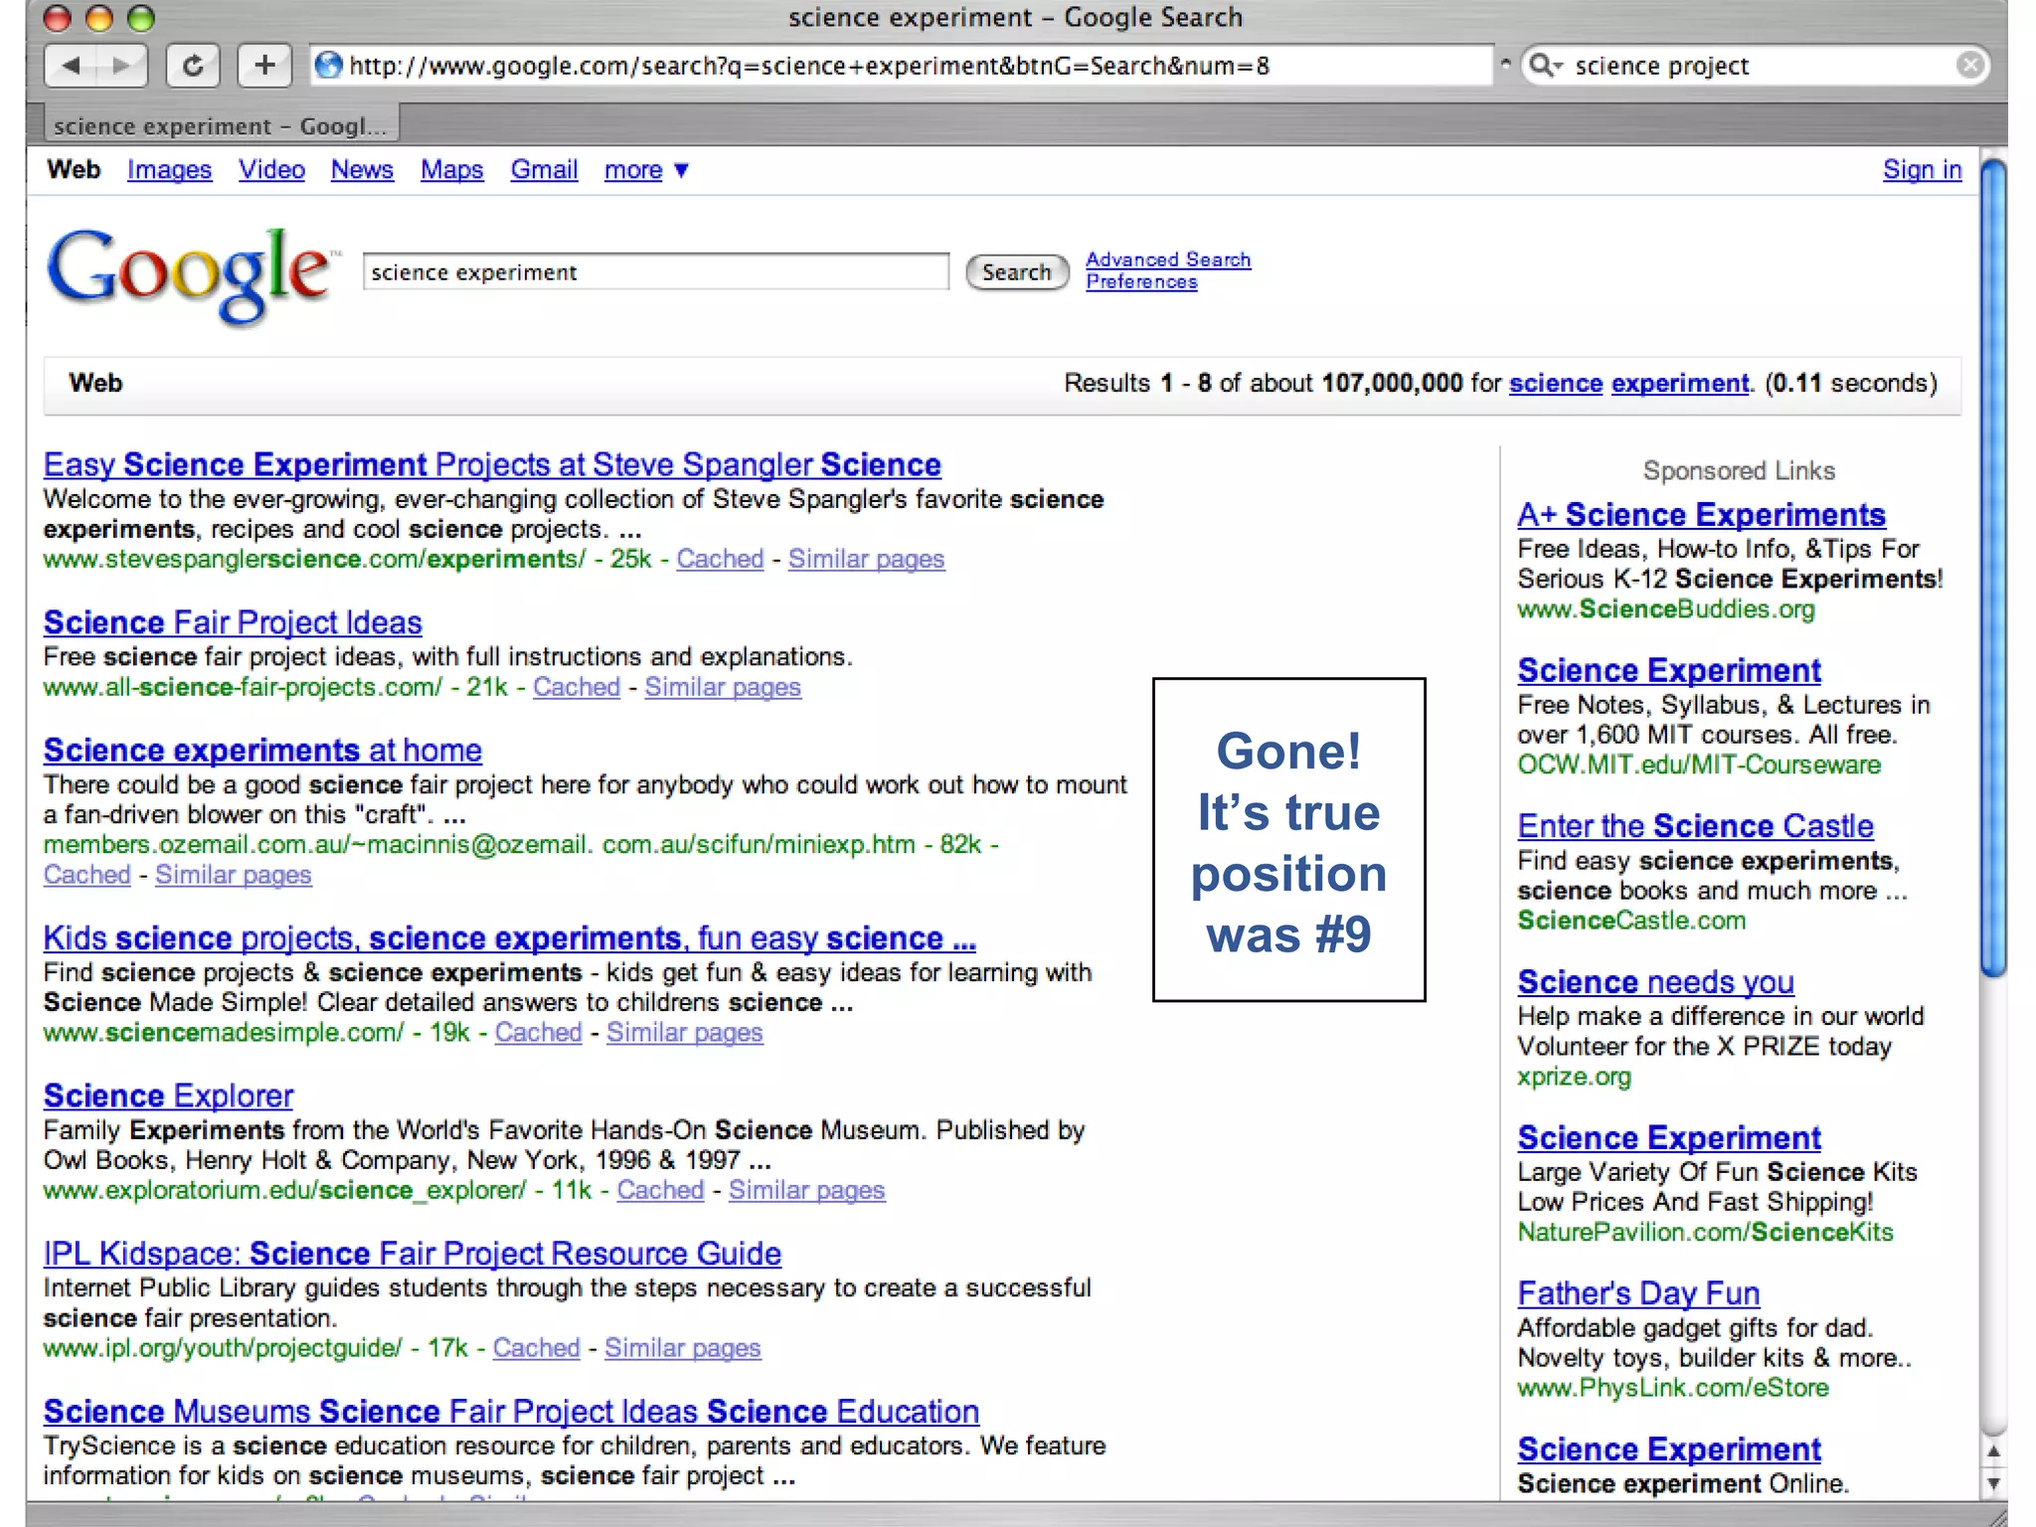Open the magnifier search engine menu
Screen dimensions: 2036x1527
[1544, 66]
